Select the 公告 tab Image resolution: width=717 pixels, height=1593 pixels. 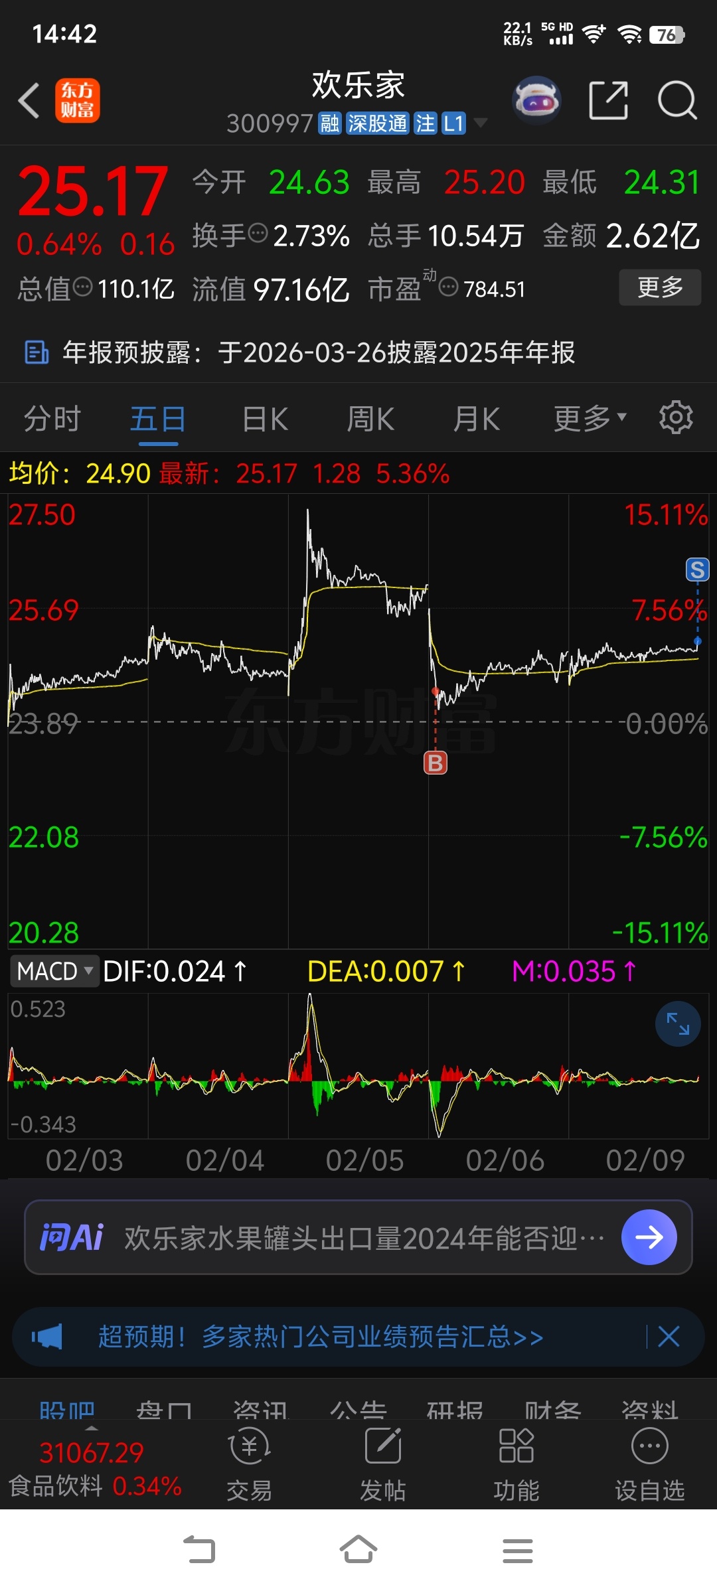358,1409
